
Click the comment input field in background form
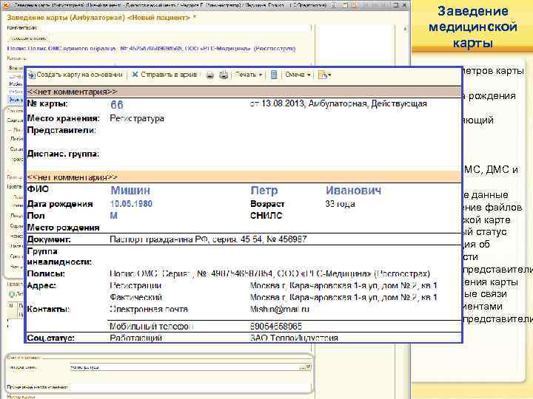coord(175,28)
